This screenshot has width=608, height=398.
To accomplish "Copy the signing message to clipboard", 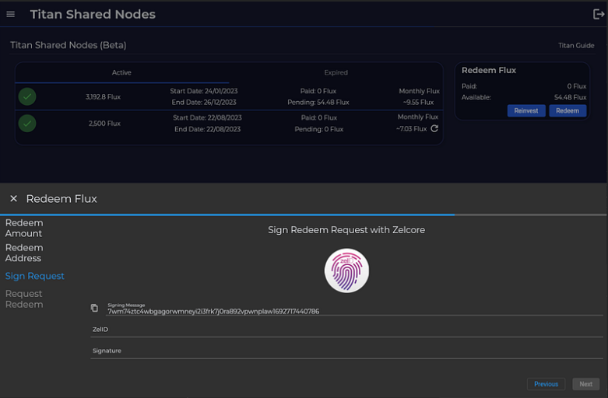I will click(x=95, y=309).
